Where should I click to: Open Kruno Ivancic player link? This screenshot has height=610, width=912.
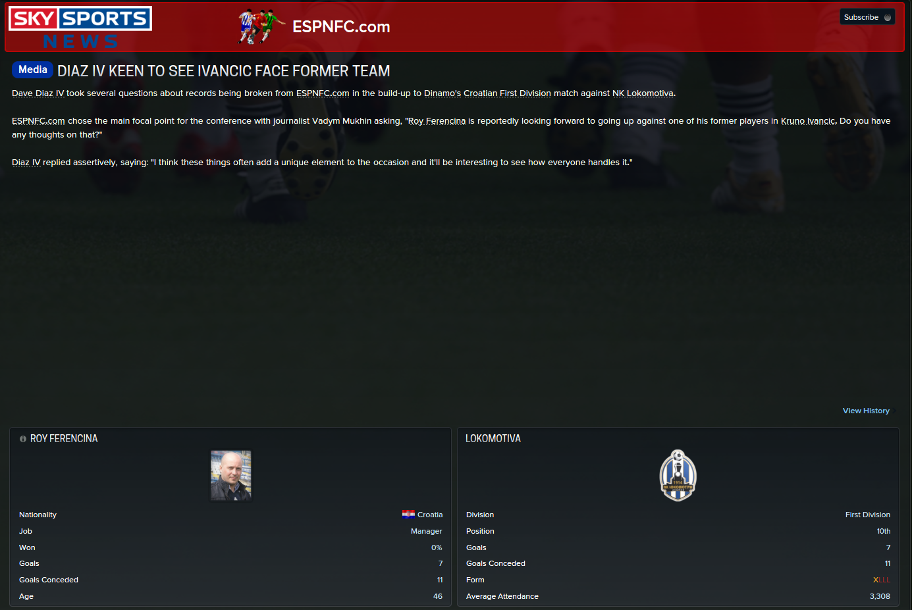point(808,121)
